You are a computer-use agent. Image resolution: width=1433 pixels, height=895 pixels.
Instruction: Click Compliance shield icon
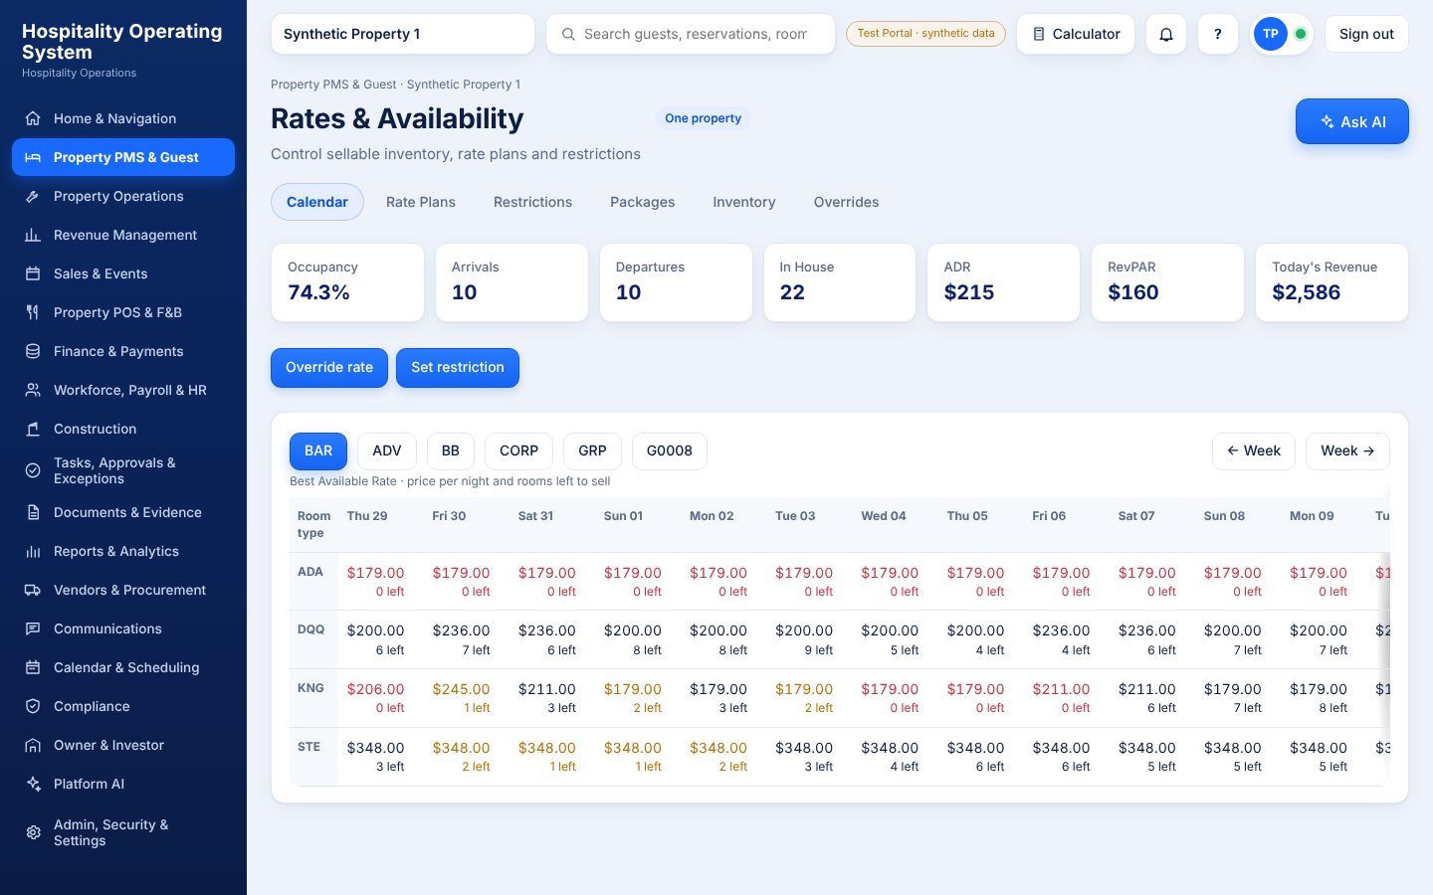pyautogui.click(x=33, y=706)
